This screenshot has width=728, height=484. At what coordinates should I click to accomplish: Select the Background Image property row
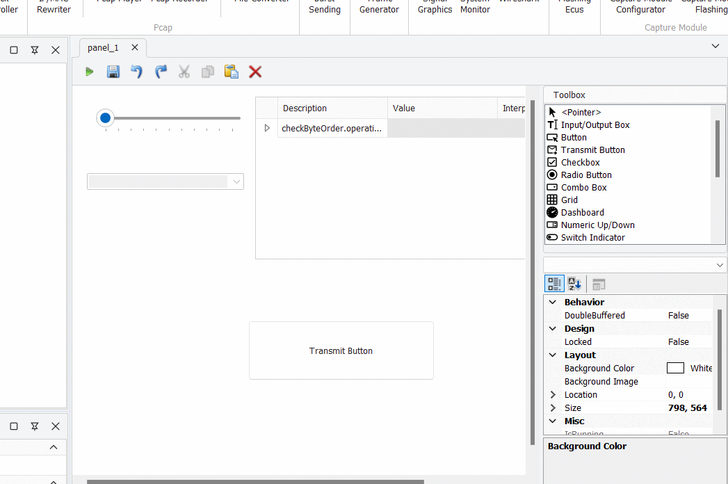point(629,381)
